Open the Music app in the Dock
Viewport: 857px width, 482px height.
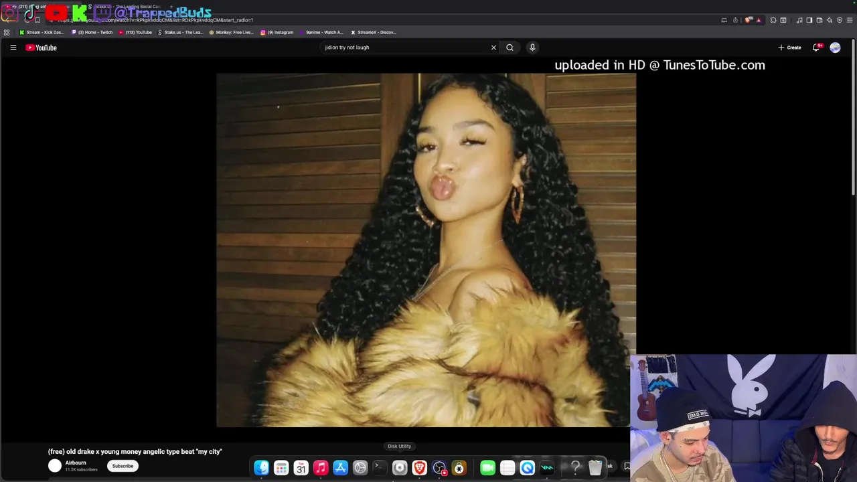click(x=321, y=468)
